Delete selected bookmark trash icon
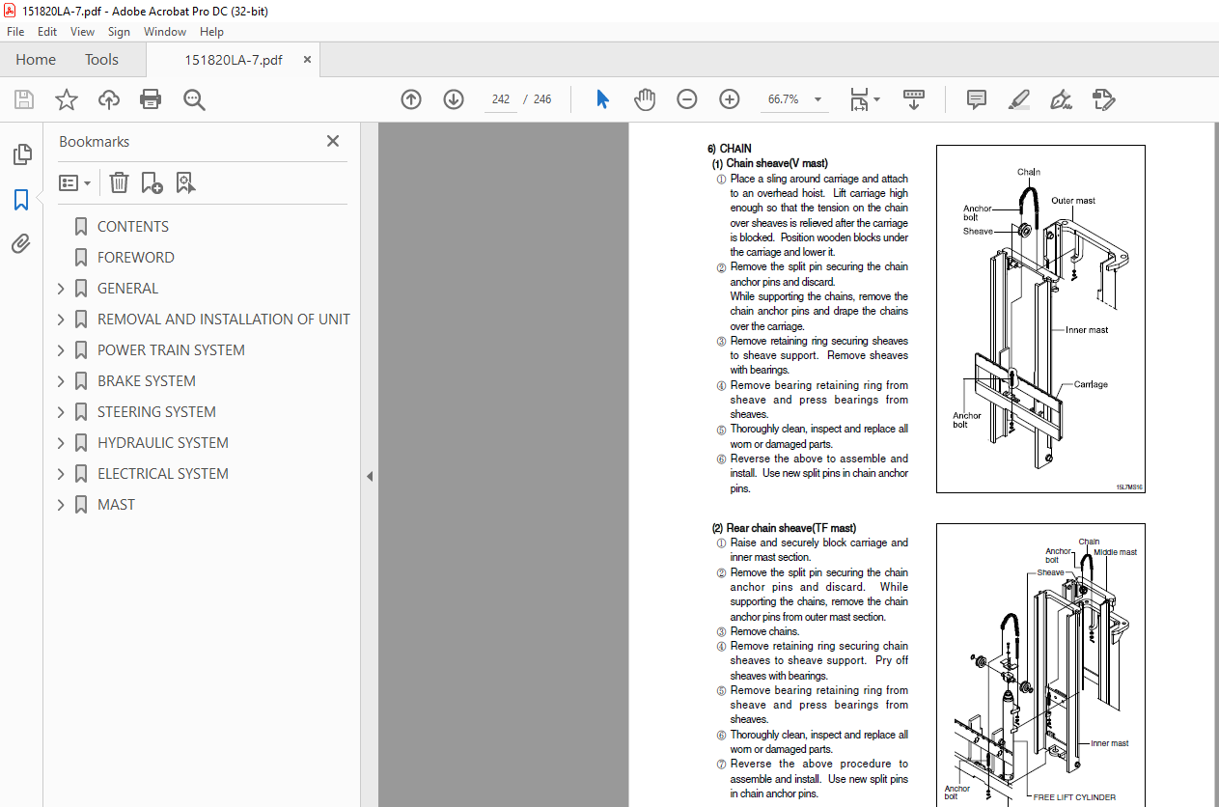The width and height of the screenshot is (1219, 807). pyautogui.click(x=119, y=182)
